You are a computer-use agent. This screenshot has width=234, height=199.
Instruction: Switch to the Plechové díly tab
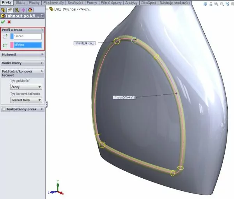[x=53, y=3]
